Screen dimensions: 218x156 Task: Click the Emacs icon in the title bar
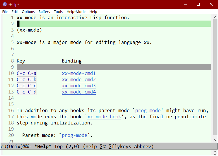click(x=5, y=4)
